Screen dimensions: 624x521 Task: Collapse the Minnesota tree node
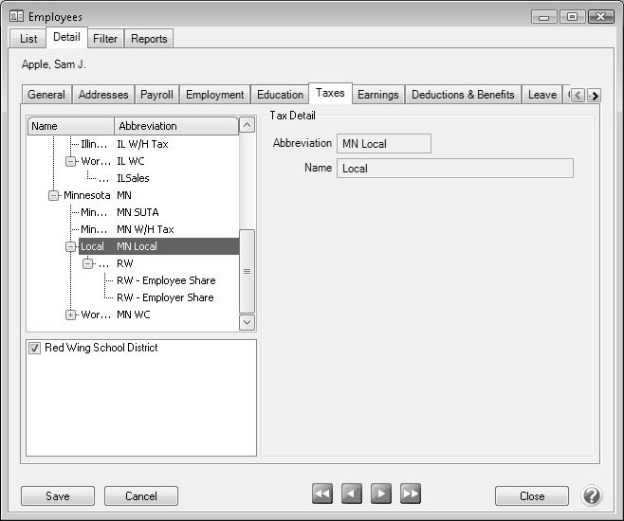[x=54, y=195]
